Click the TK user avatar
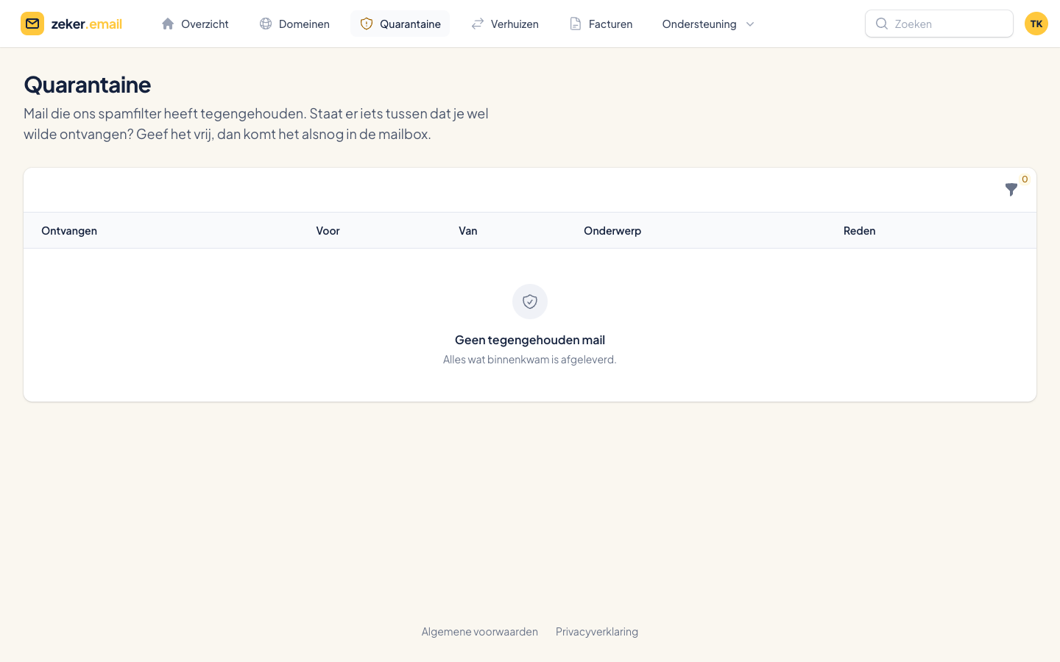This screenshot has width=1060, height=662. coord(1036,24)
